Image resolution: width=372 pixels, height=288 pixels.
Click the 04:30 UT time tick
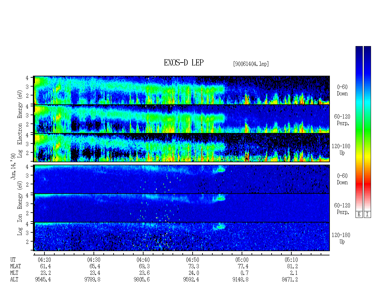[x=94, y=260]
